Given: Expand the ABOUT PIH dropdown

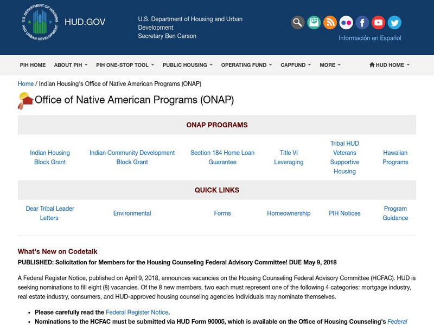Looking at the screenshot, I should click(68, 64).
